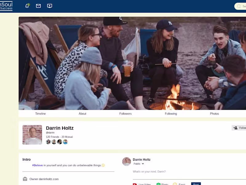Click the Live Video camera icon

(x=135, y=184)
